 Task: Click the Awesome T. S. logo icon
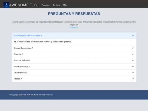6,5
